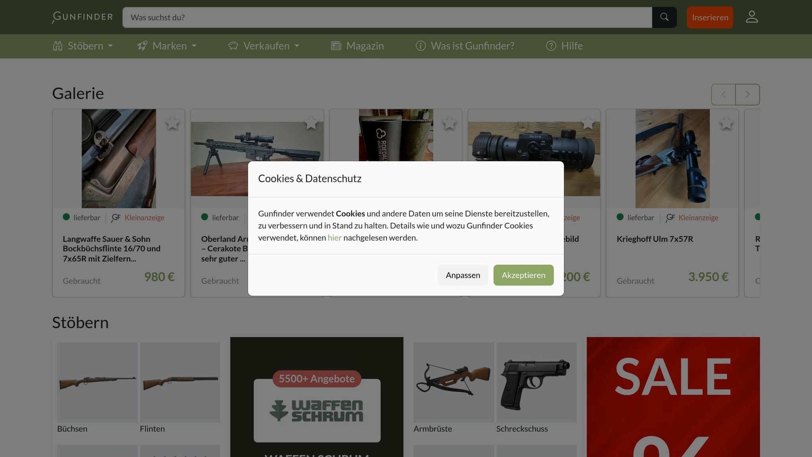
Task: Favorite the Langwaffe Sauer & Sohn listing
Action: coord(172,123)
